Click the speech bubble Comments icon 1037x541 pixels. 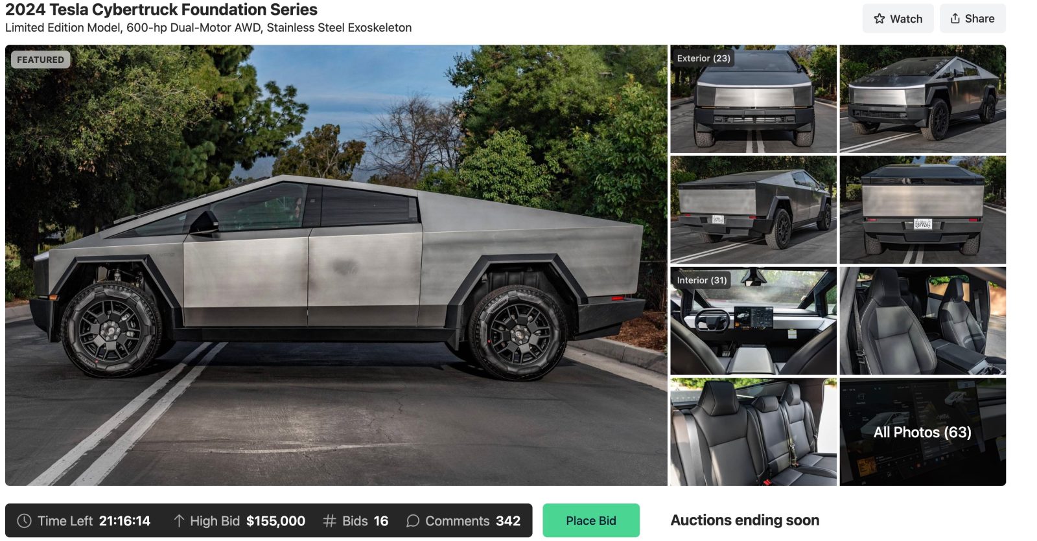[x=412, y=521]
